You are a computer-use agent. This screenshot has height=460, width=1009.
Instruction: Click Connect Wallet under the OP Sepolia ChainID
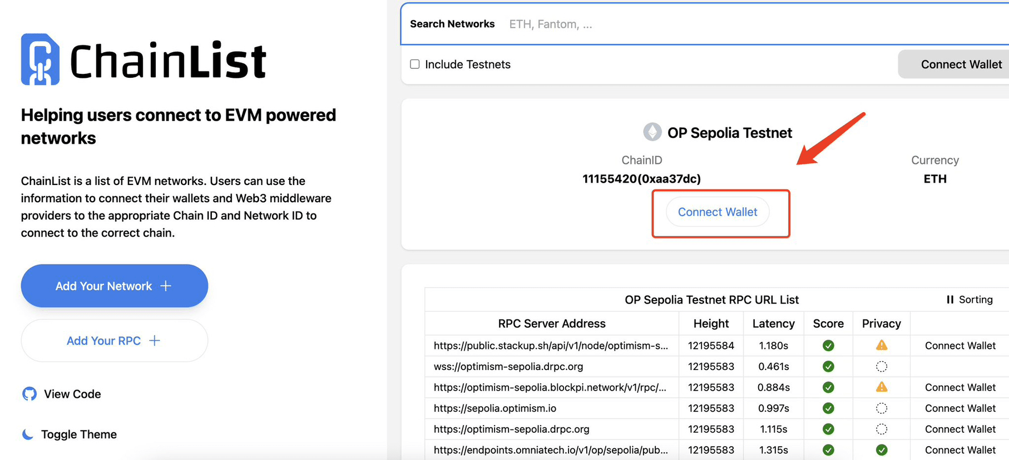[718, 212]
